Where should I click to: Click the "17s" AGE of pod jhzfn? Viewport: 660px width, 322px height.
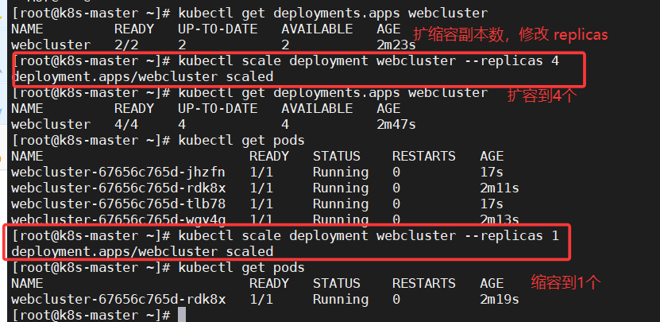[492, 172]
